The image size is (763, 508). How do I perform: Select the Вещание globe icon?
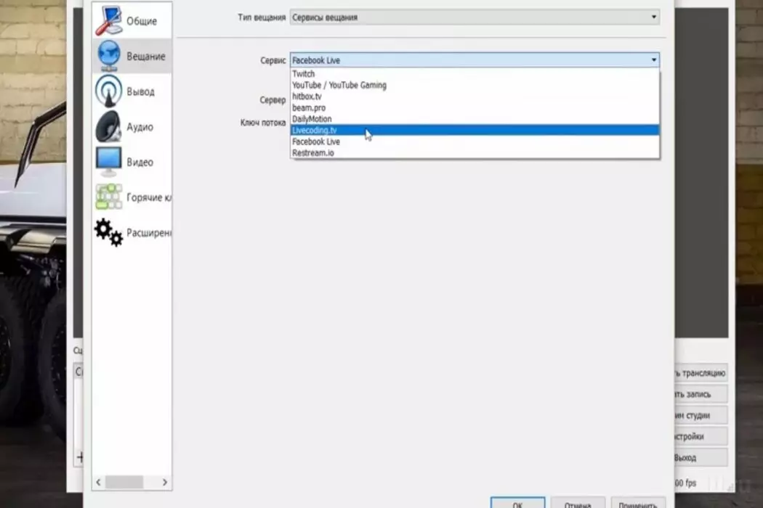click(108, 56)
